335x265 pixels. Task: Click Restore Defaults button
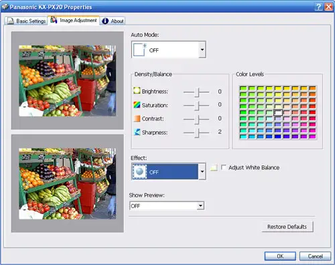point(287,227)
